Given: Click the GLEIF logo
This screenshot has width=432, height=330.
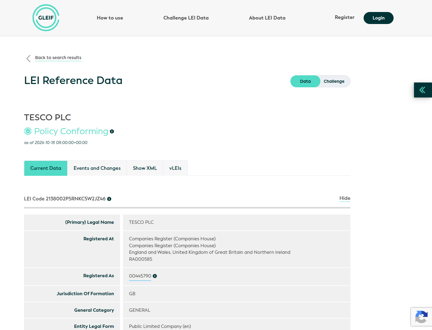Looking at the screenshot, I should pos(46,18).
